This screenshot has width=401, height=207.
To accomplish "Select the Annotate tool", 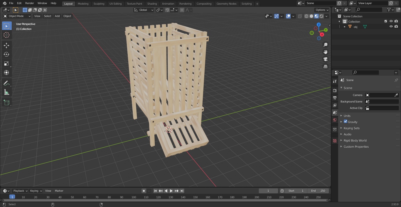I will click(x=6, y=83).
